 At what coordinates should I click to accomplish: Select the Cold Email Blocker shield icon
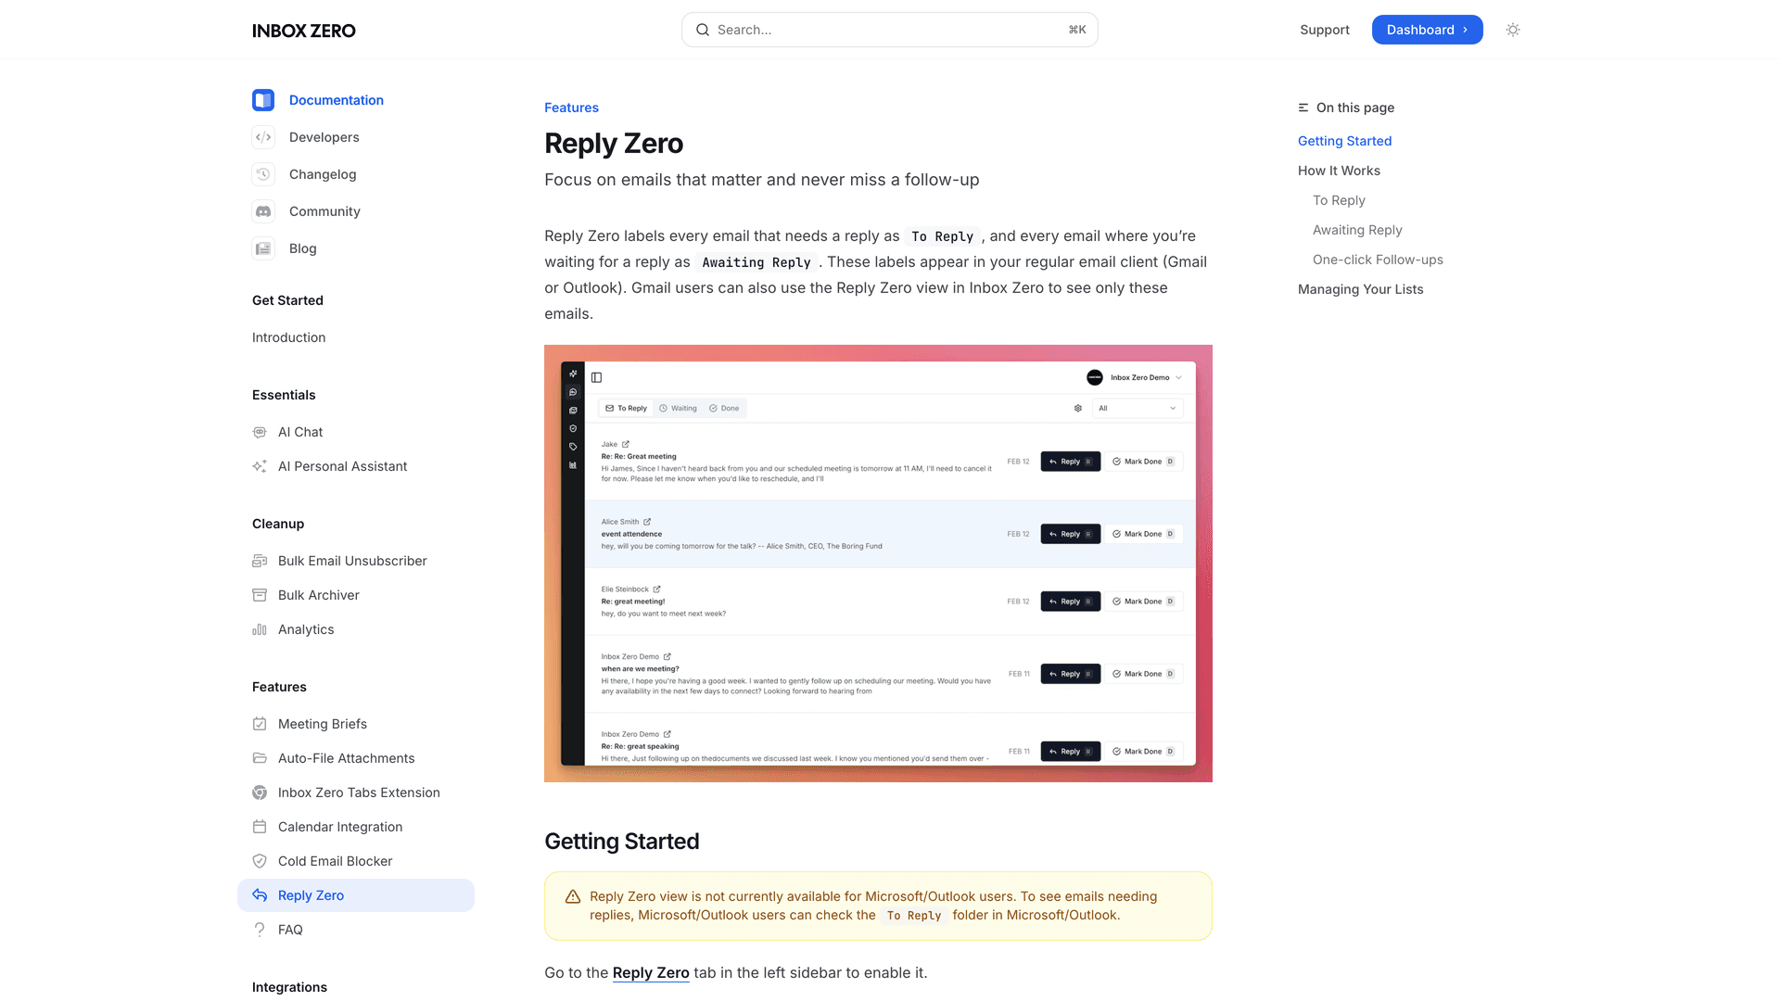[260, 861]
